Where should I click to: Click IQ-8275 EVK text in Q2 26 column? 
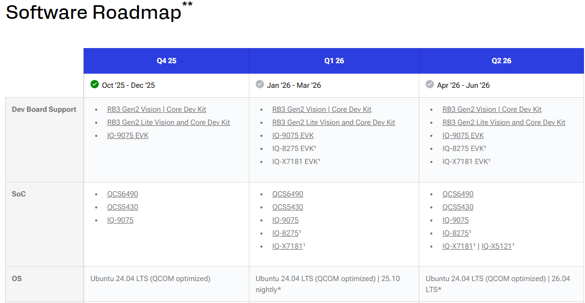[x=464, y=148]
